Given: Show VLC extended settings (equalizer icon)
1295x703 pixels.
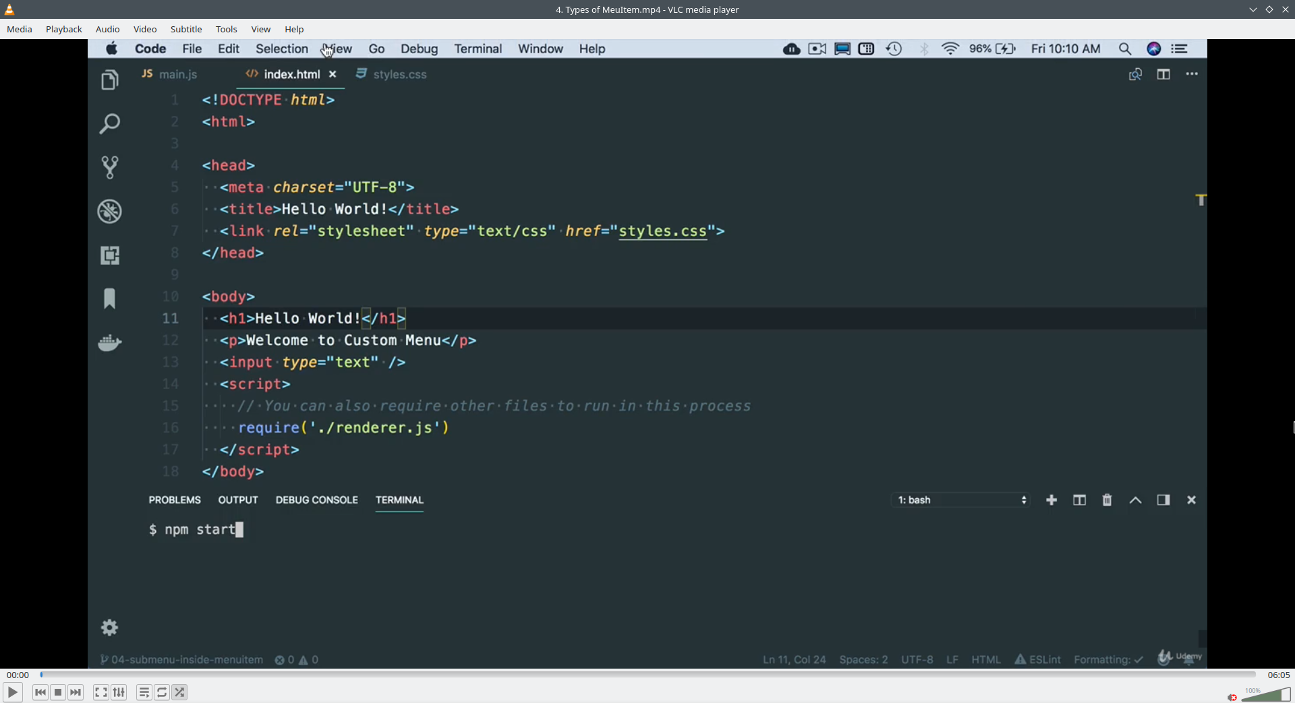Looking at the screenshot, I should (119, 692).
